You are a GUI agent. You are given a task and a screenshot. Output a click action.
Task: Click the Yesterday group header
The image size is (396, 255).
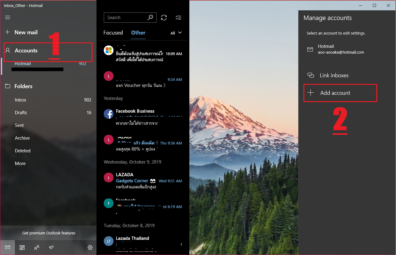tap(113, 98)
